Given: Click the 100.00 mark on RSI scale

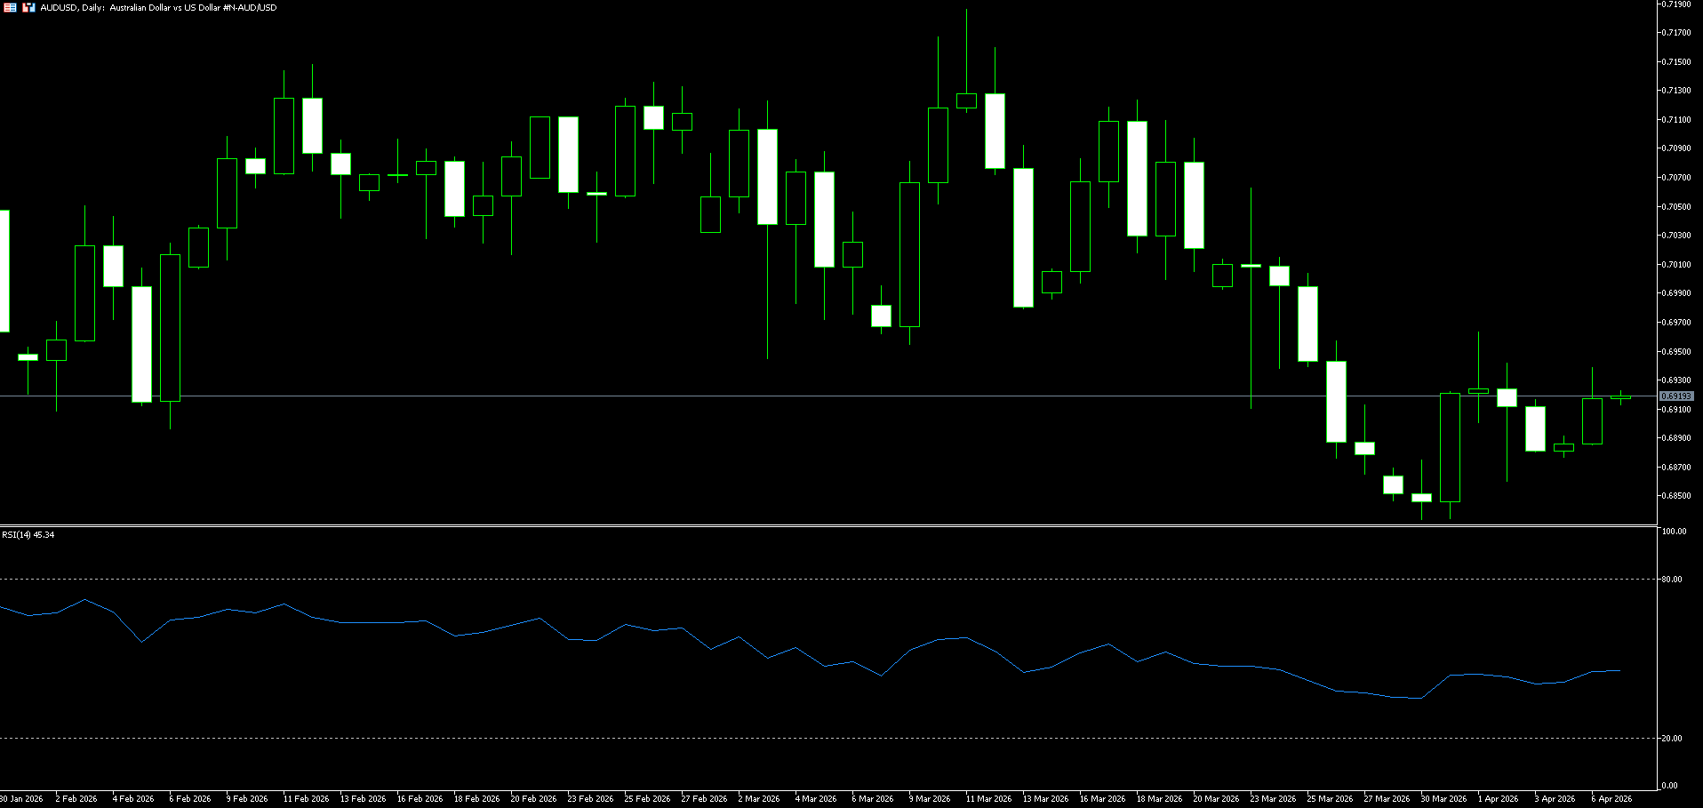Looking at the screenshot, I should (x=1674, y=532).
